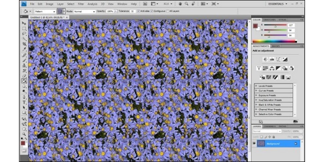Launch Bridge from the application bar
This screenshot has width=324, height=162.
tap(145, 4)
